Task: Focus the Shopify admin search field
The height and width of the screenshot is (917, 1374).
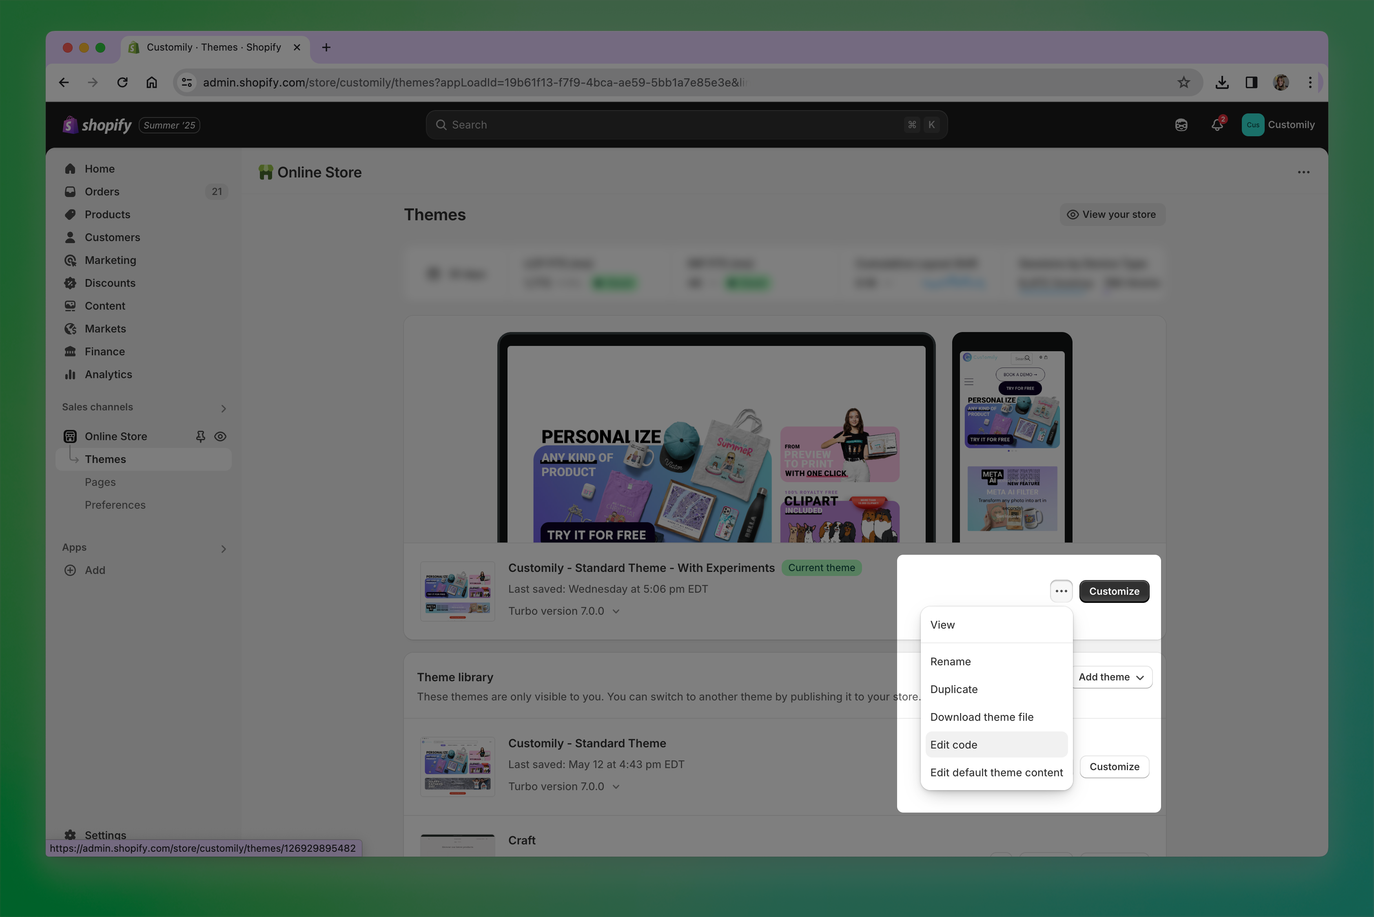Action: tap(673, 125)
